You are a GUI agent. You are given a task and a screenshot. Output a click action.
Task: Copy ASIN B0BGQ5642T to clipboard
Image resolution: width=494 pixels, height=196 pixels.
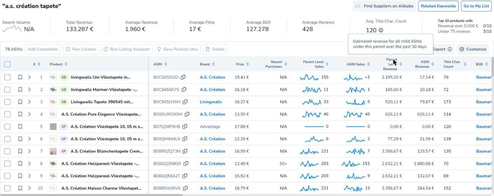click(x=184, y=176)
